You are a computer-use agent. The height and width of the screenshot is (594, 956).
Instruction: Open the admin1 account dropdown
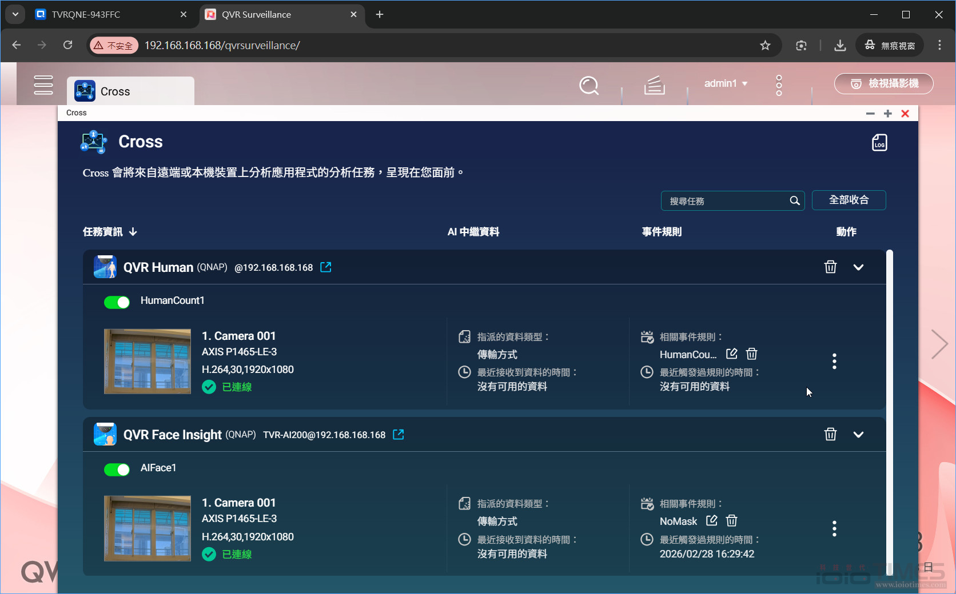[725, 83]
